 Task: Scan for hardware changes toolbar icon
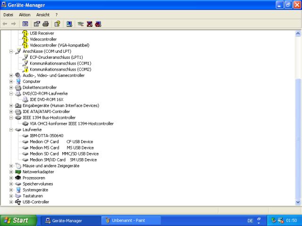(x=69, y=24)
